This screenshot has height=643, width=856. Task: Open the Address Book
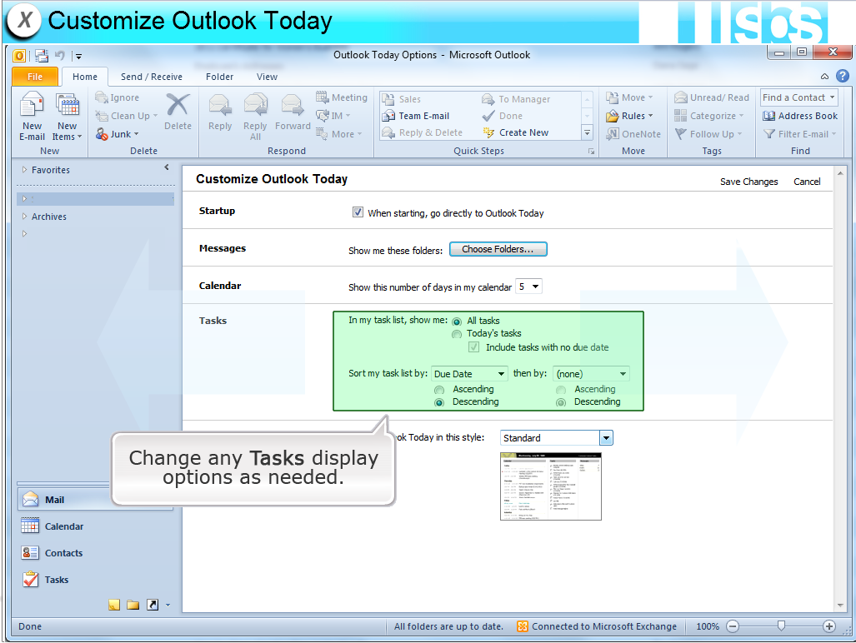click(x=800, y=116)
